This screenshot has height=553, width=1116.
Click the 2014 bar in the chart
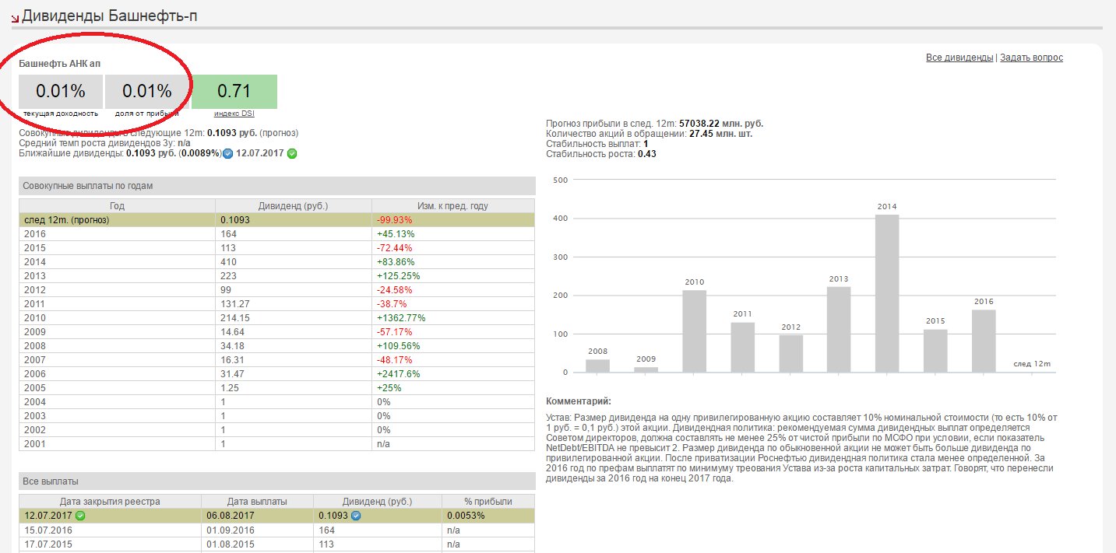[887, 293]
